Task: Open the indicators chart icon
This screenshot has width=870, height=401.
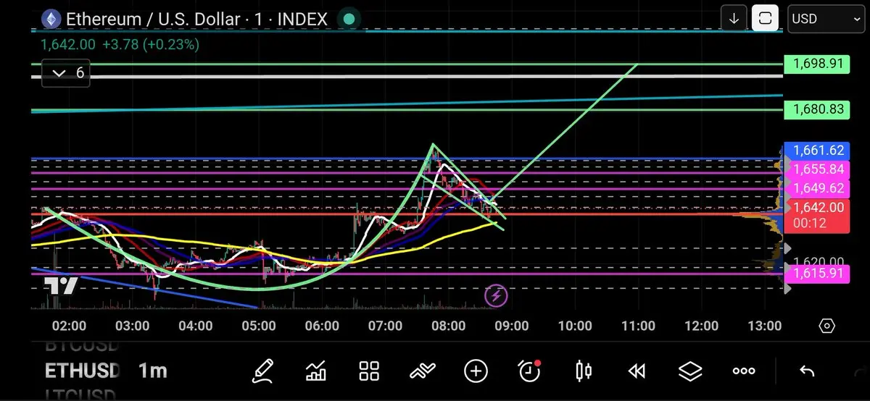Action: (x=316, y=371)
